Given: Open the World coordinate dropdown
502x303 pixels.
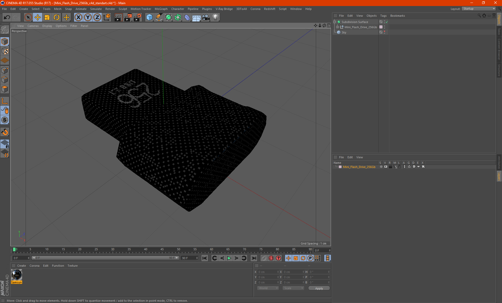Looking at the screenshot, I should click(268, 288).
